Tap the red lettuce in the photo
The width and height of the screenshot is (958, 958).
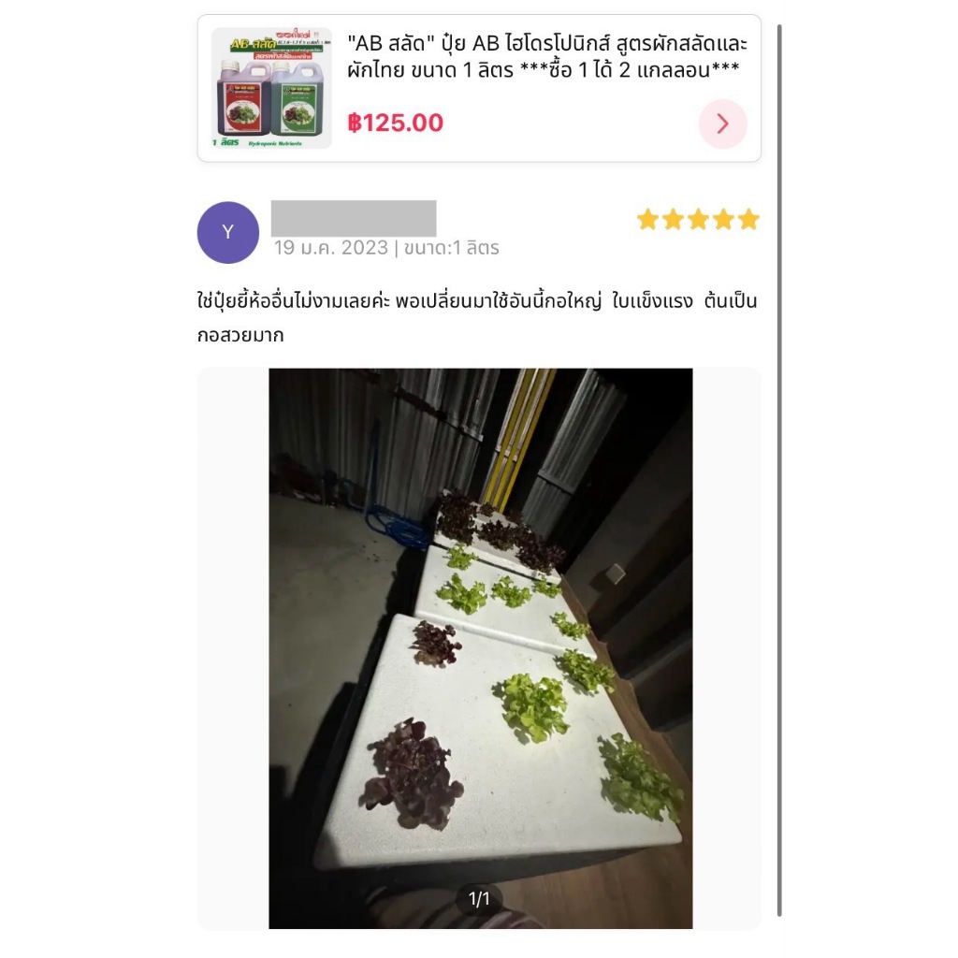pos(414,774)
